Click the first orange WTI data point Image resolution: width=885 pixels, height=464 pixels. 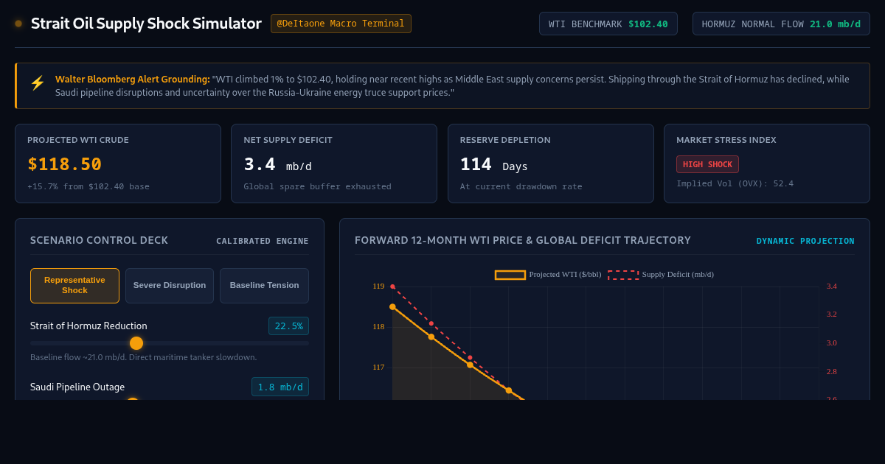392,306
